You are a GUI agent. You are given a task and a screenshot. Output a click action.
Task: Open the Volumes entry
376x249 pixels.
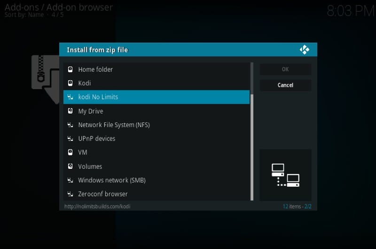coord(157,166)
